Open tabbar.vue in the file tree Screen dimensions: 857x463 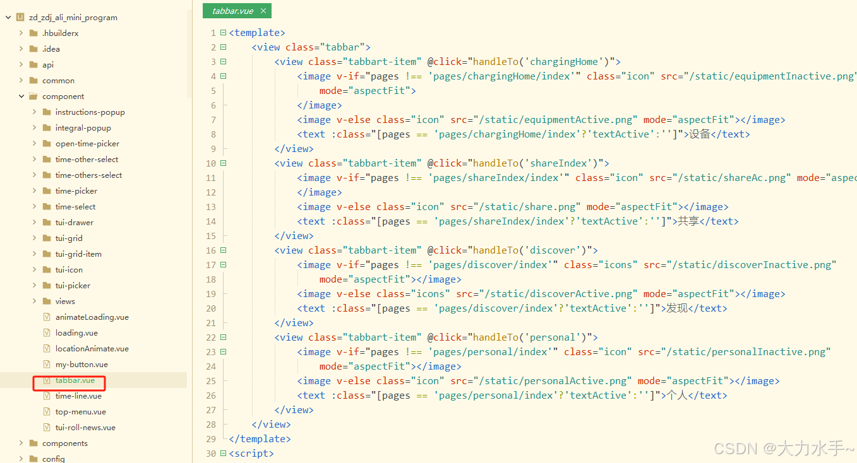pos(75,380)
